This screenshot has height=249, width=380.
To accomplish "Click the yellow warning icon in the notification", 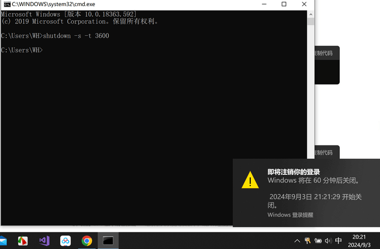I will (250, 180).
